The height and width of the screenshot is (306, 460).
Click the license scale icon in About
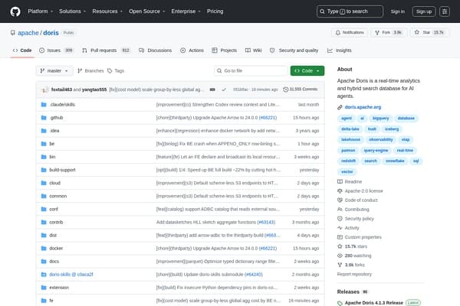tap(340, 191)
